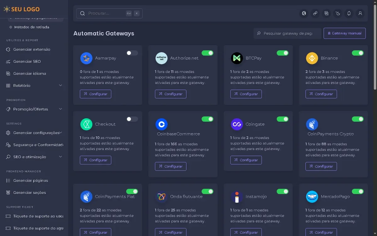The width and height of the screenshot is (377, 236).
Task: Click the Binance gateway logo
Action: click(x=312, y=58)
